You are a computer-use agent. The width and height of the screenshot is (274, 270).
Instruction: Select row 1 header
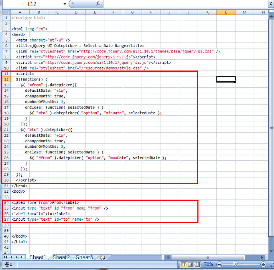point(6,18)
